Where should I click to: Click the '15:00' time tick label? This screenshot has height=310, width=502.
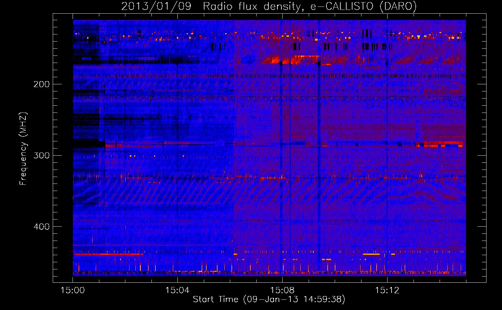click(73, 290)
